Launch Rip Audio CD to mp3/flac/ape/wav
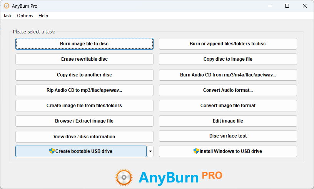Viewport: 314px width, 189px height. (84, 90)
